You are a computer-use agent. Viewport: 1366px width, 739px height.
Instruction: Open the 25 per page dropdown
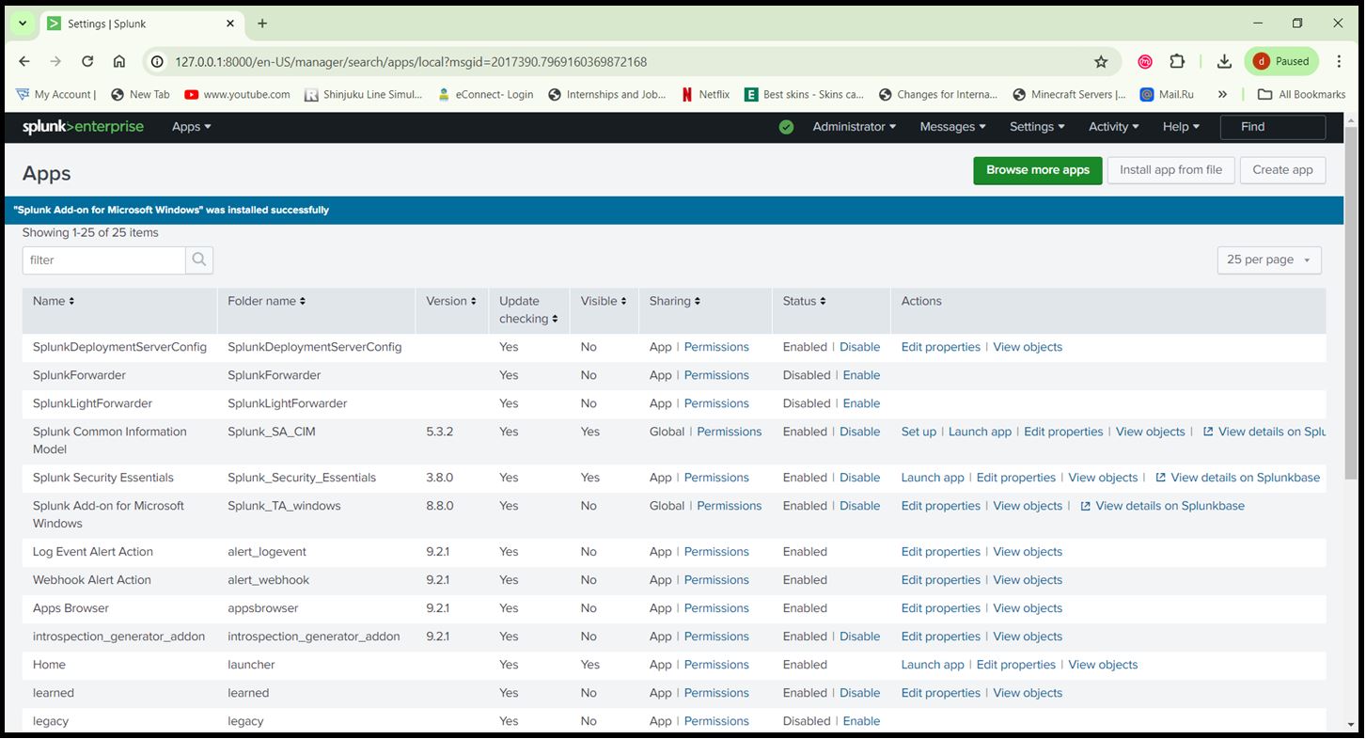pos(1268,259)
